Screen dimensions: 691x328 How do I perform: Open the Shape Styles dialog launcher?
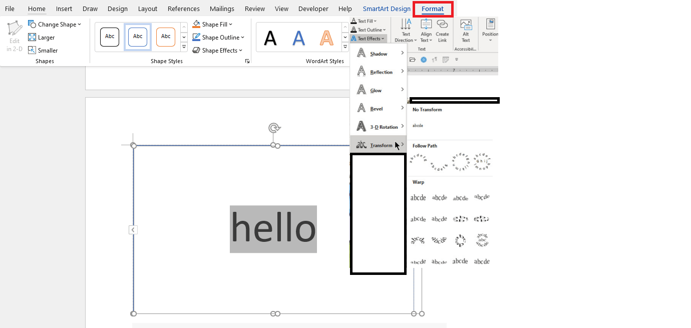[247, 61]
